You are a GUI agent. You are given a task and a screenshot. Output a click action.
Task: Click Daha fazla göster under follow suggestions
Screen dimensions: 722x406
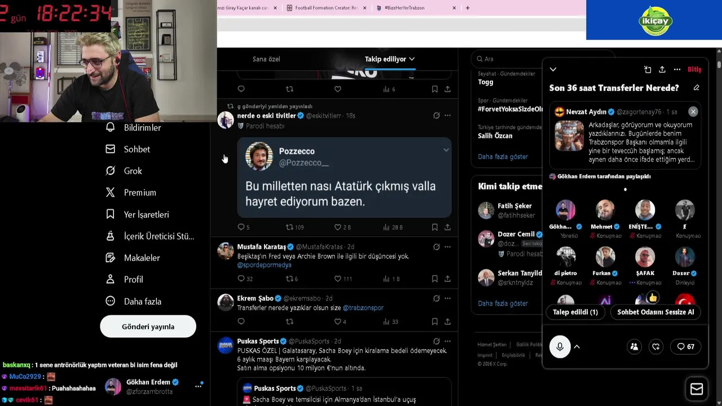(x=503, y=303)
